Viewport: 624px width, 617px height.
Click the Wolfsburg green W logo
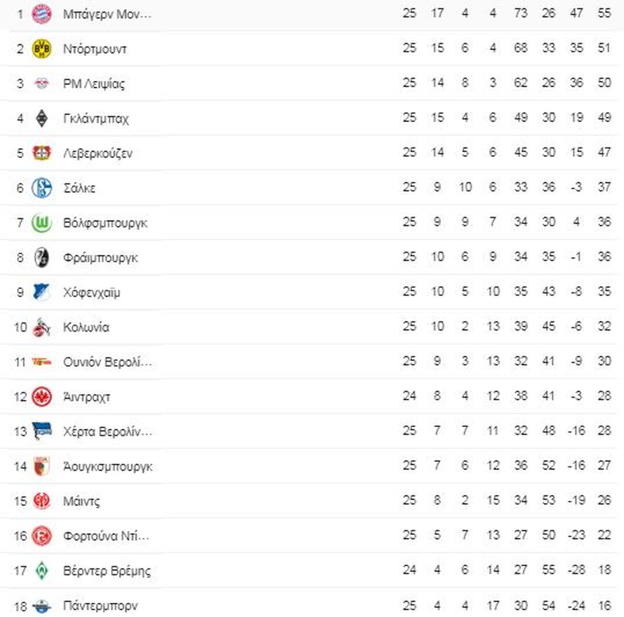pyautogui.click(x=42, y=223)
